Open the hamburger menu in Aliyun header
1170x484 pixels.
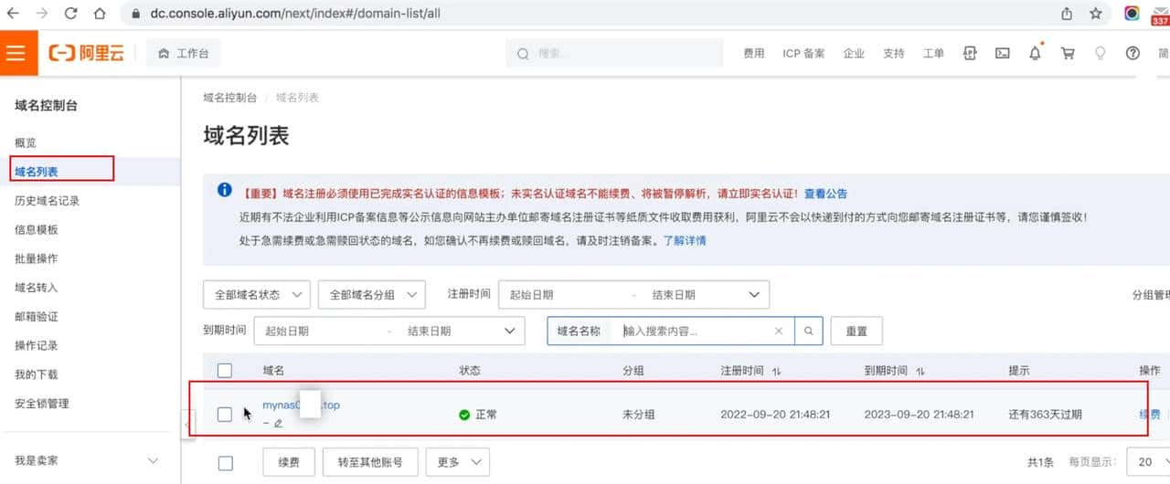16,52
